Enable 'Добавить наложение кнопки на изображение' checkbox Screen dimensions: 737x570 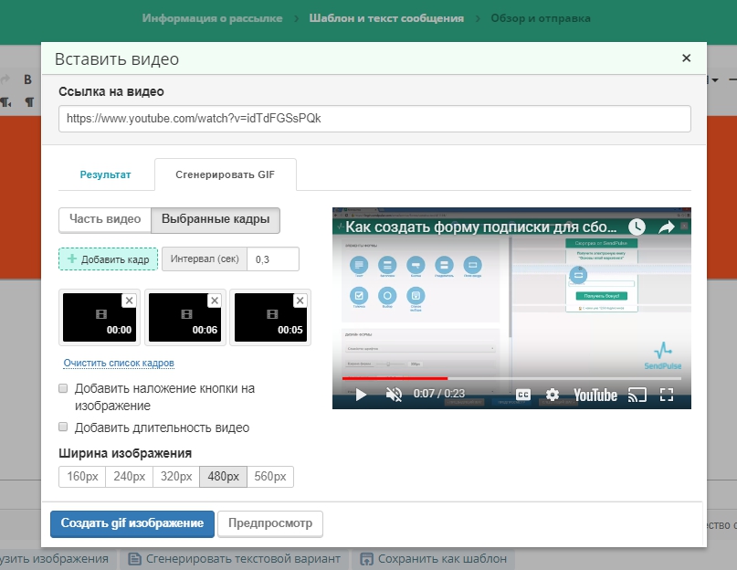(64, 388)
